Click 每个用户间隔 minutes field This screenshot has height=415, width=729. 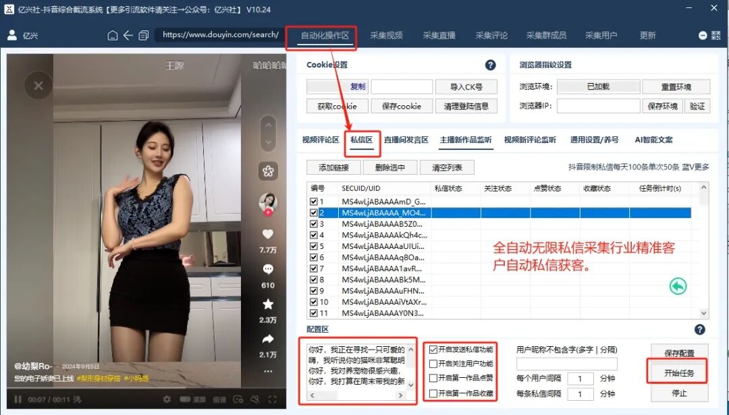tap(580, 379)
